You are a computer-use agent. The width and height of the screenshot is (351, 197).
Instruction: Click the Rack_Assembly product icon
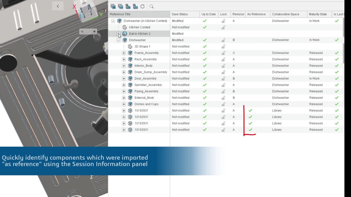click(x=130, y=59)
